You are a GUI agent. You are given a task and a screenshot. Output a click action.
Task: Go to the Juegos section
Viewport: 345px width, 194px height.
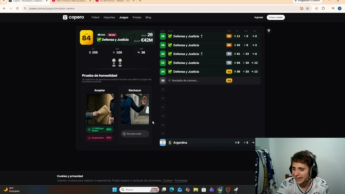(124, 17)
